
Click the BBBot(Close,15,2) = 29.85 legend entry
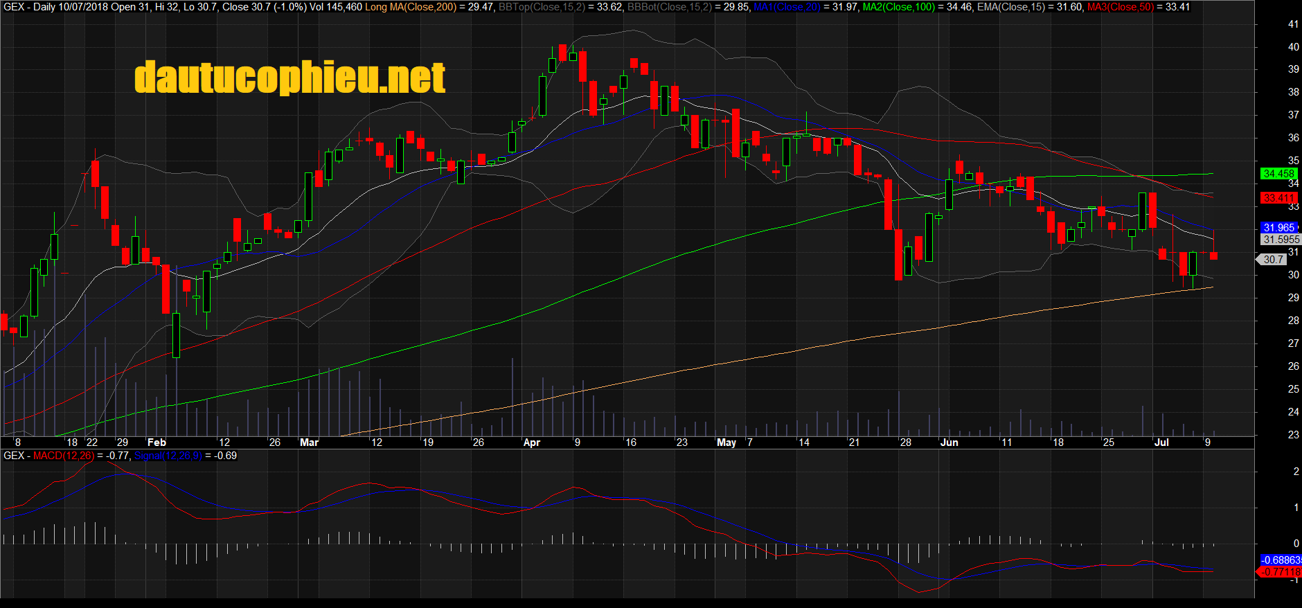point(690,7)
